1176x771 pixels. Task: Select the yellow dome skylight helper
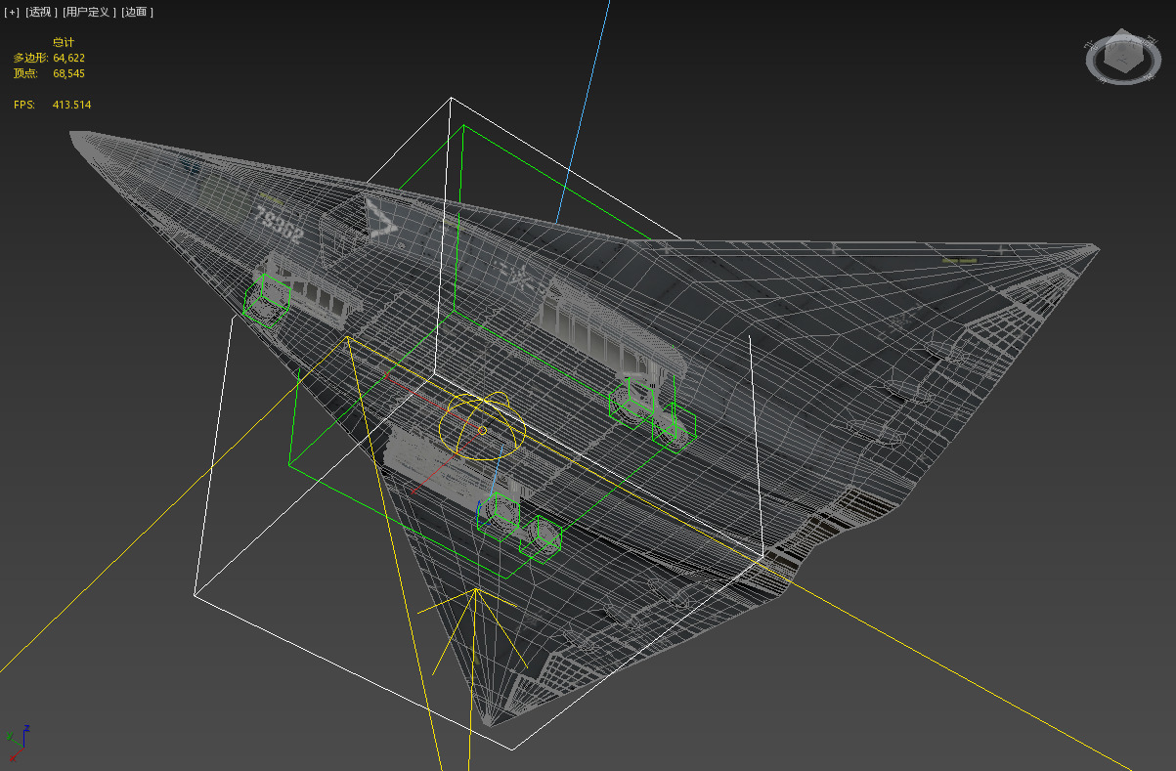(x=483, y=425)
